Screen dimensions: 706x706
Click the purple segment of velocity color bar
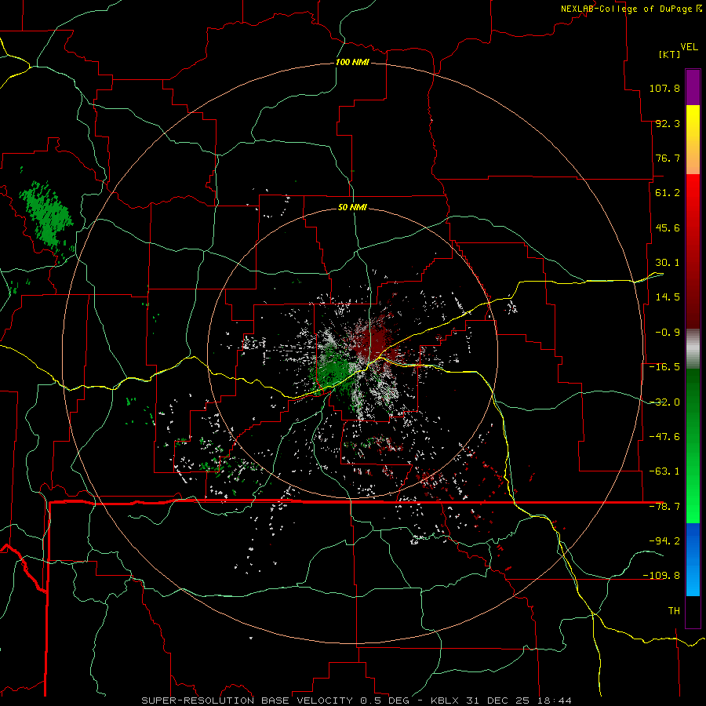[693, 87]
